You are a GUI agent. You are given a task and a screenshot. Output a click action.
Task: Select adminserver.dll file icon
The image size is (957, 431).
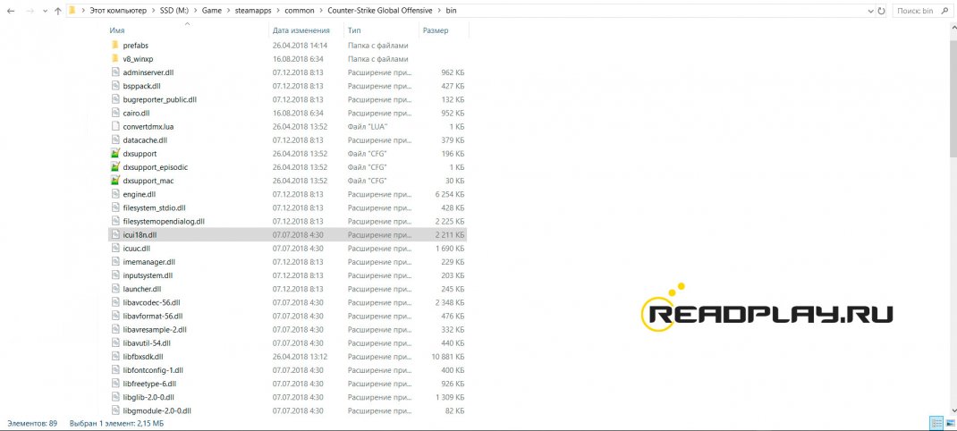pos(114,72)
